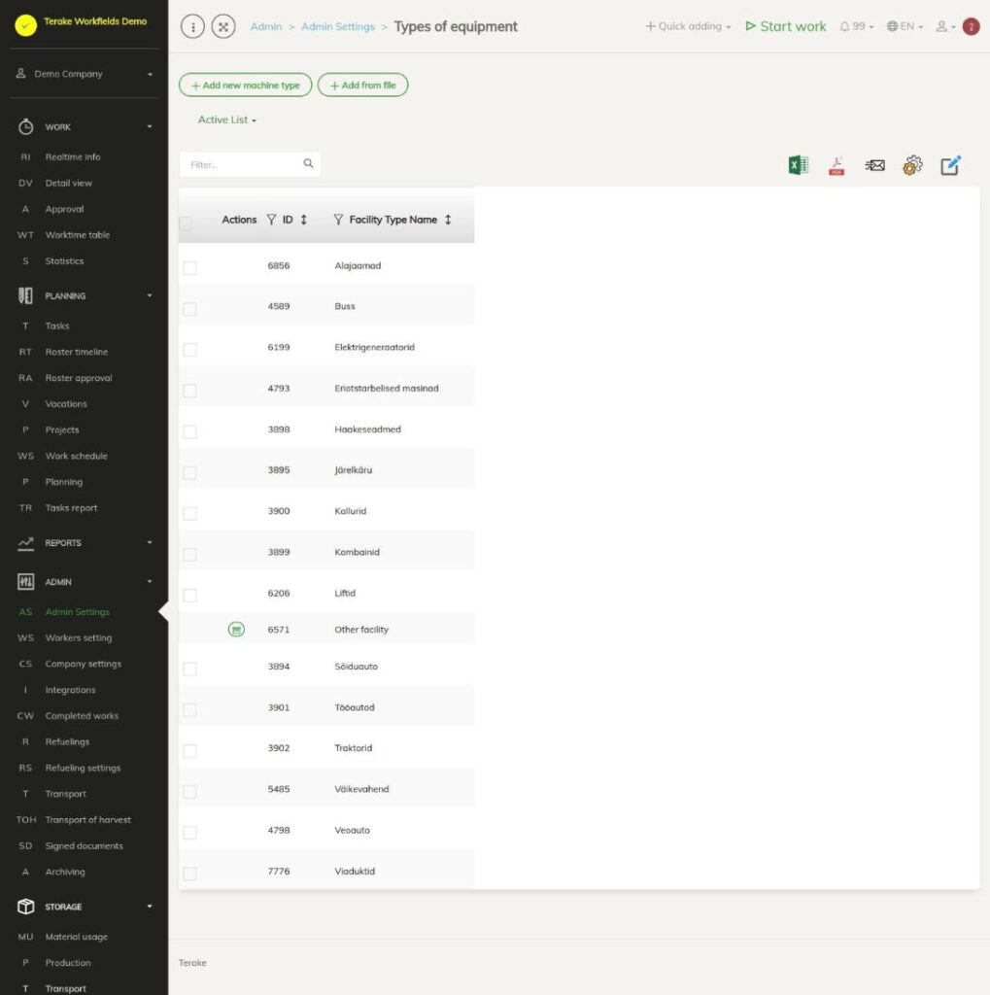Viewport: 990px width, 995px height.
Task: Expand the Demo Company selector
Action: click(85, 74)
